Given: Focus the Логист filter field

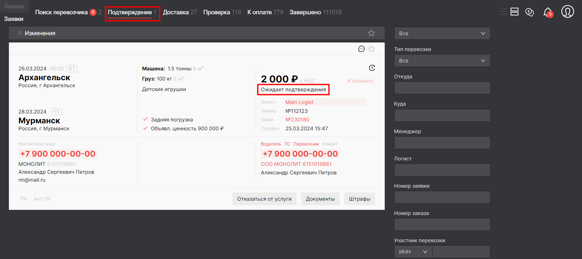Looking at the screenshot, I should pos(442,170).
